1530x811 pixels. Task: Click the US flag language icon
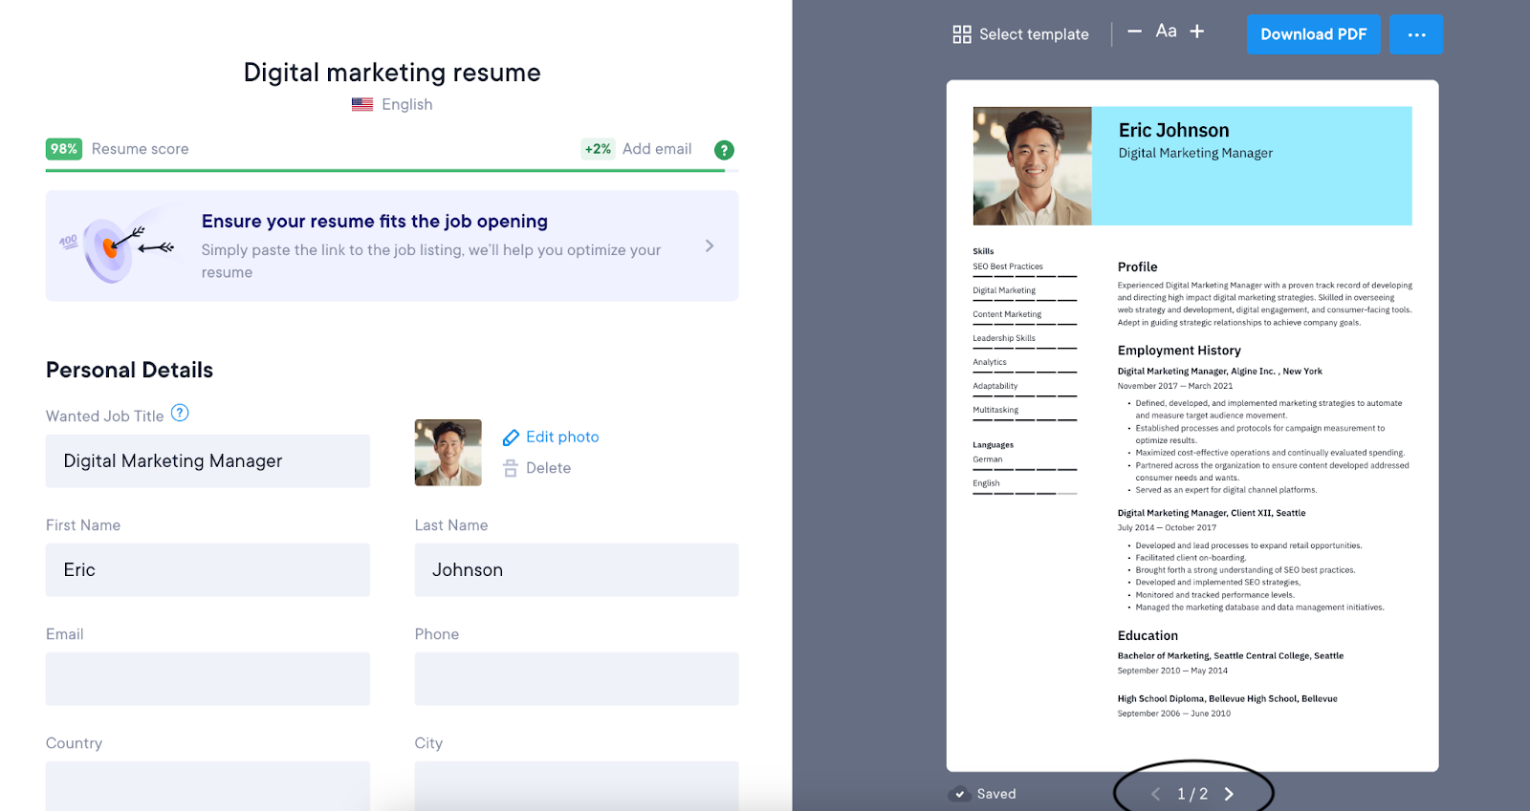click(362, 105)
